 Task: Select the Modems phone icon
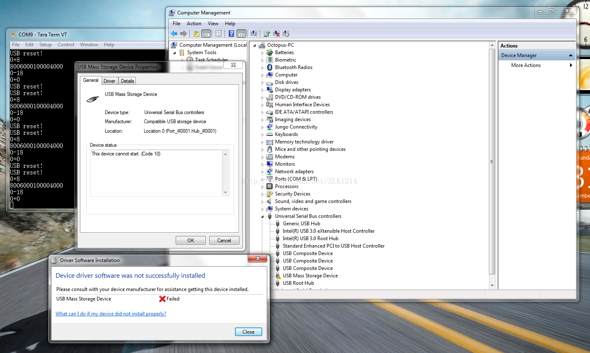[x=270, y=157]
